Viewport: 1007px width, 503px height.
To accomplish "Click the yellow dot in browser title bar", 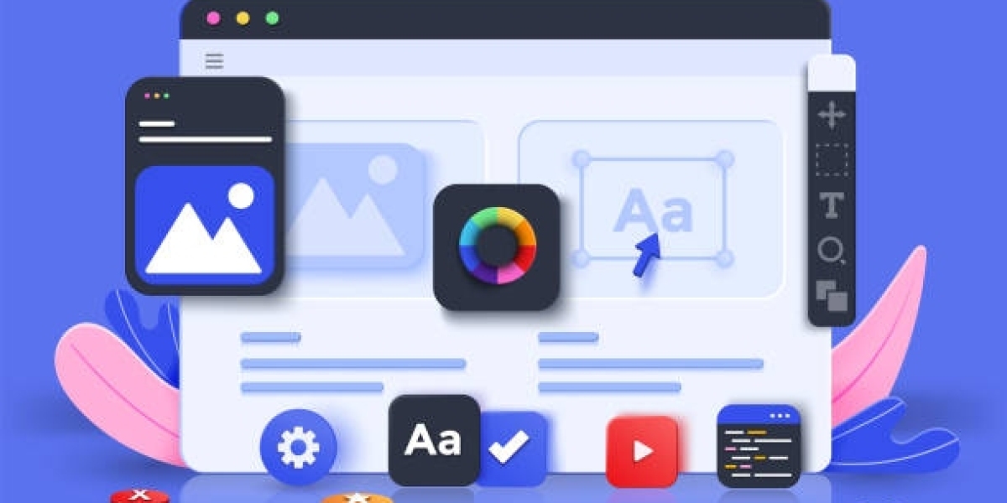I will pyautogui.click(x=243, y=18).
